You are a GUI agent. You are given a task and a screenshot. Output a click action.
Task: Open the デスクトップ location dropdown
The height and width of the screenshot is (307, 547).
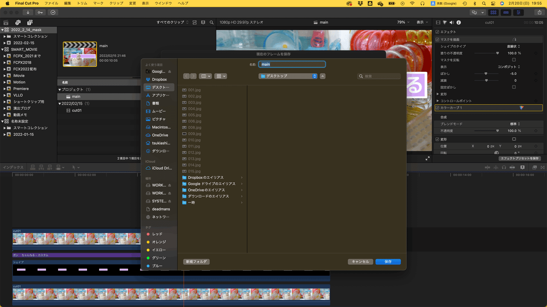(288, 76)
